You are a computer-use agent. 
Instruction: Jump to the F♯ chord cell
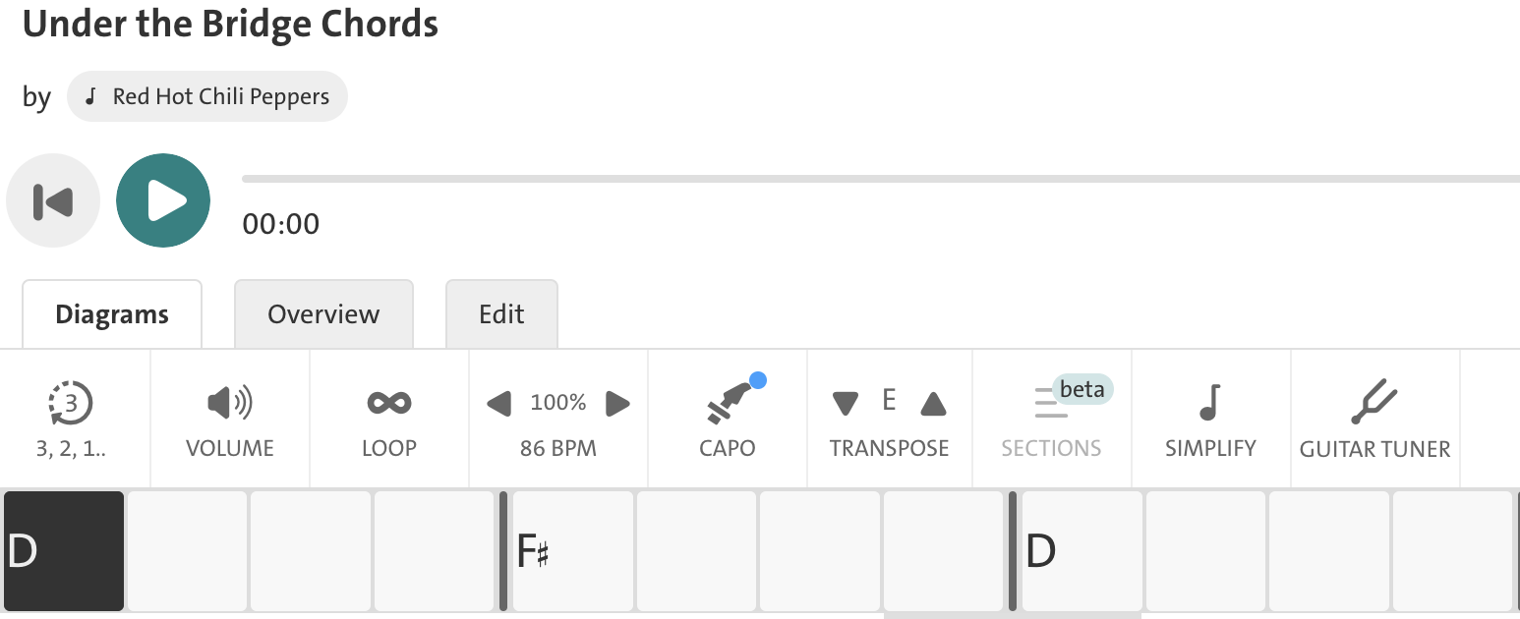tap(572, 551)
